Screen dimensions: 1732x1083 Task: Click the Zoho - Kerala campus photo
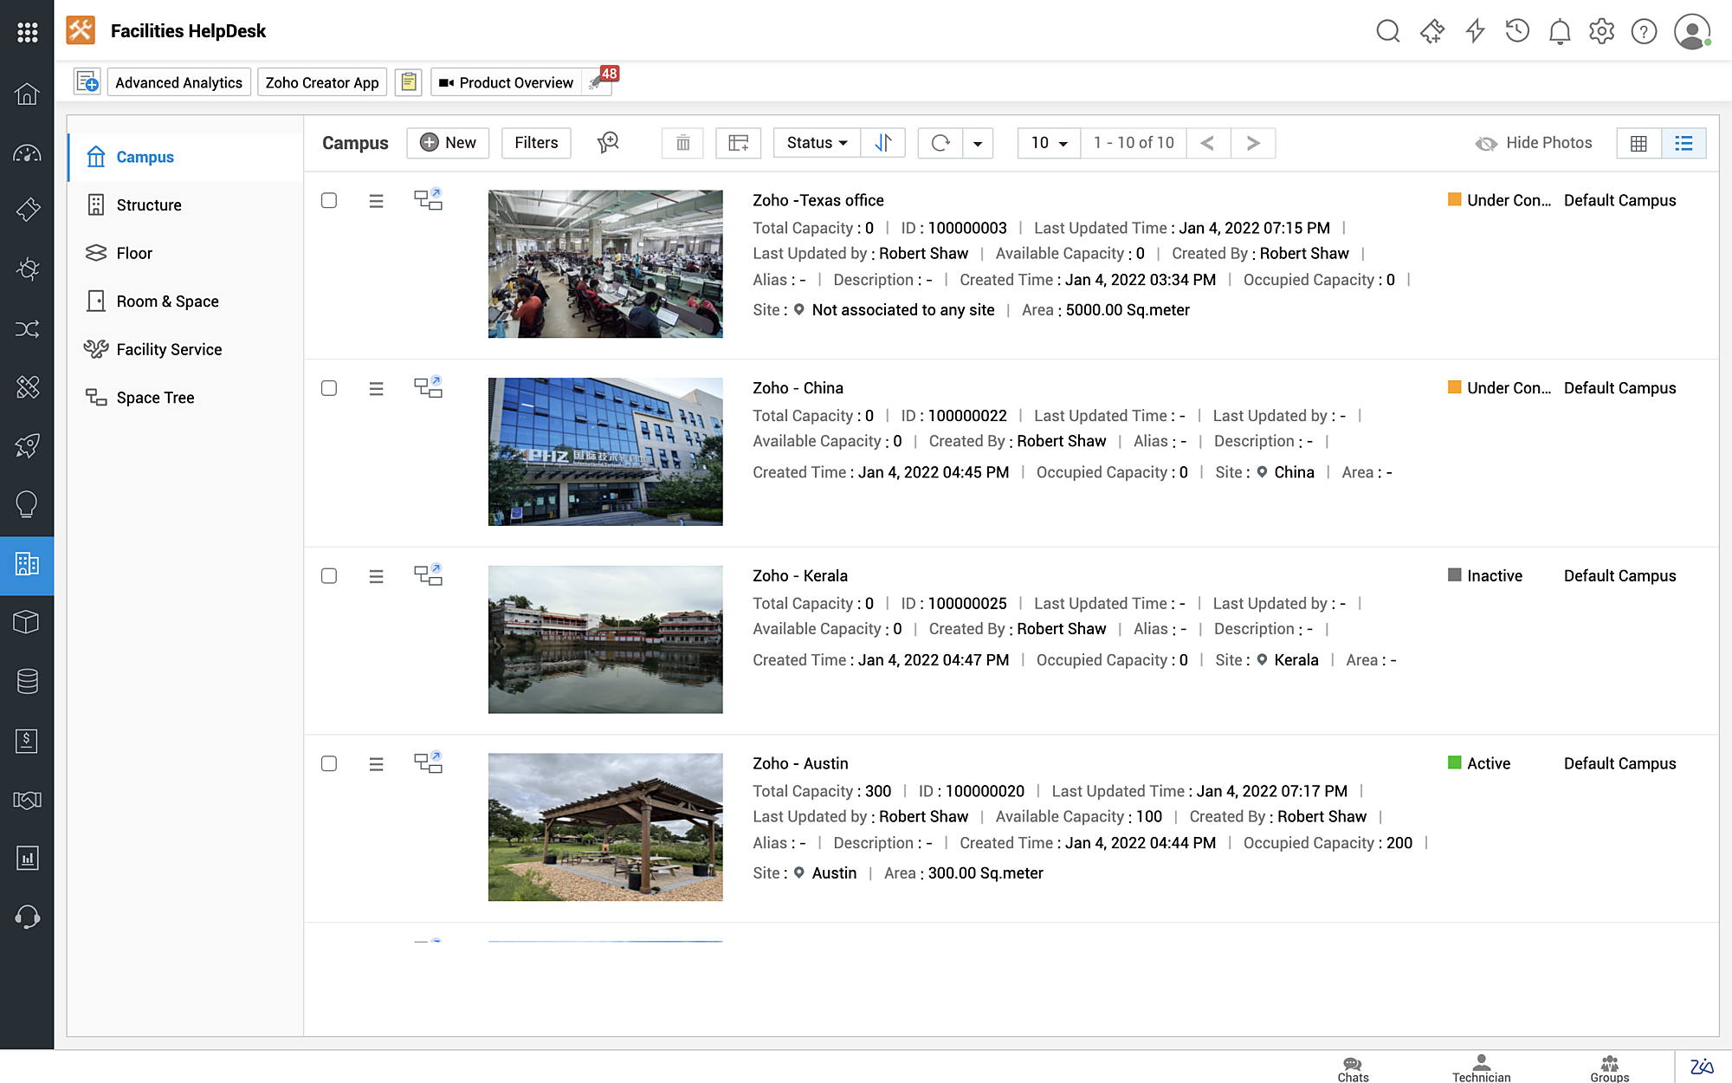click(604, 639)
